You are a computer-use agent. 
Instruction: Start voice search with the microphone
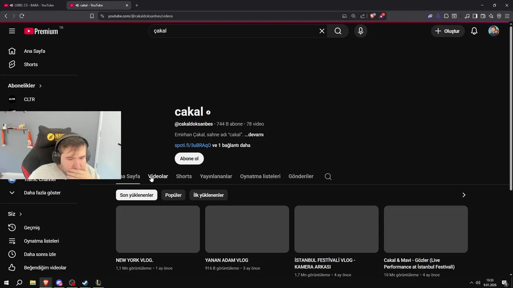[361, 31]
